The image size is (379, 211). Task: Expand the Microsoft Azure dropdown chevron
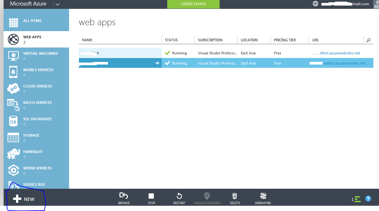(x=58, y=4)
